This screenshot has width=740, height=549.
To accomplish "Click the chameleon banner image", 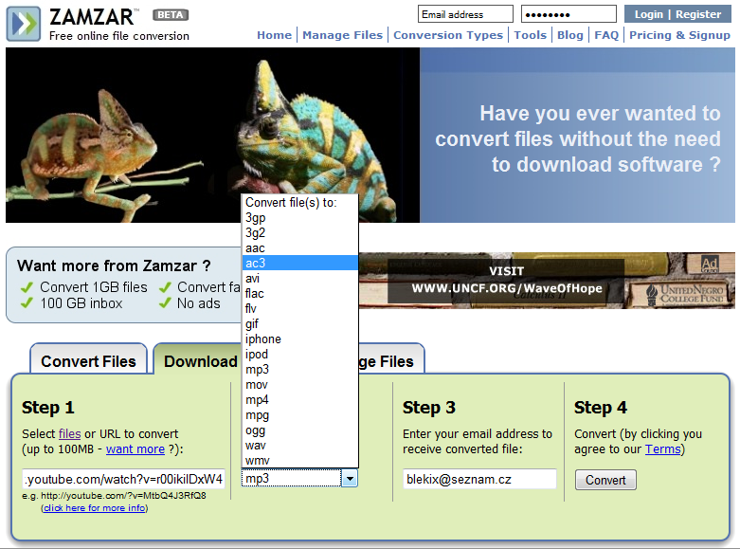I will coord(212,136).
